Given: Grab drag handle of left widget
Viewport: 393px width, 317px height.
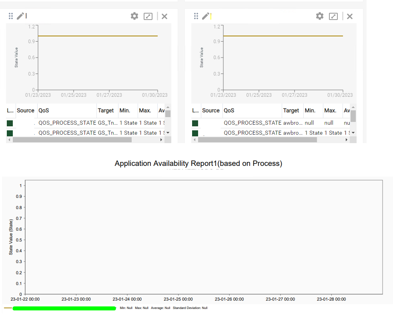Looking at the screenshot, I should pyautogui.click(x=11, y=16).
